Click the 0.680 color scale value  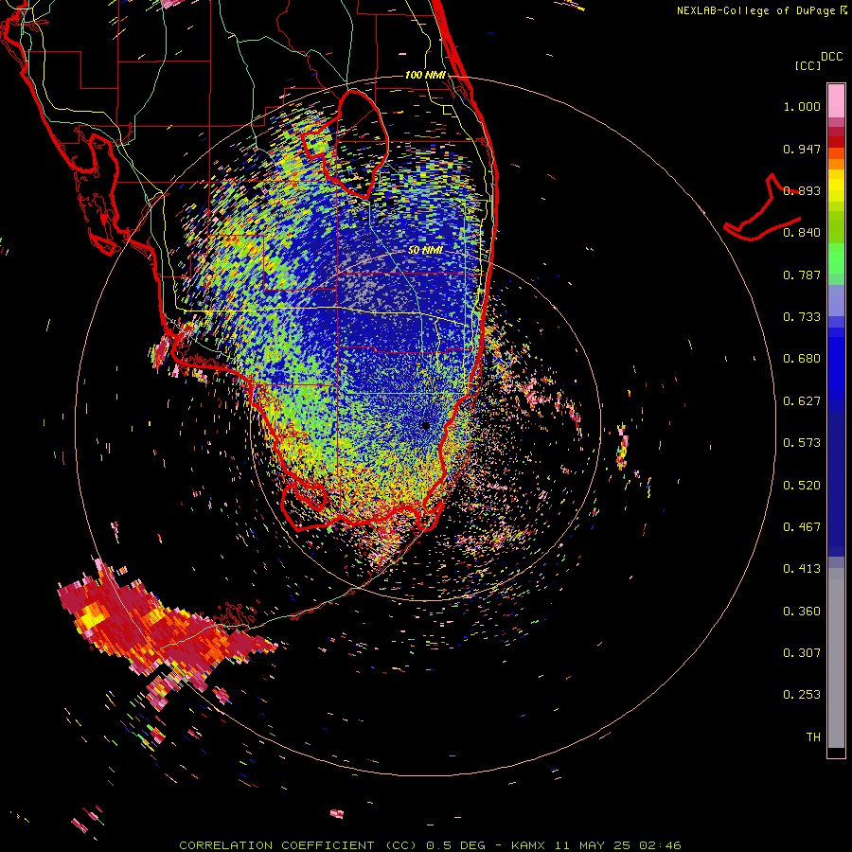tap(802, 359)
